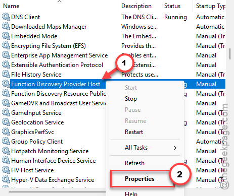Click the vertical scrollbar thumb of services list
This screenshot has height=196, width=234.
tap(230, 54)
